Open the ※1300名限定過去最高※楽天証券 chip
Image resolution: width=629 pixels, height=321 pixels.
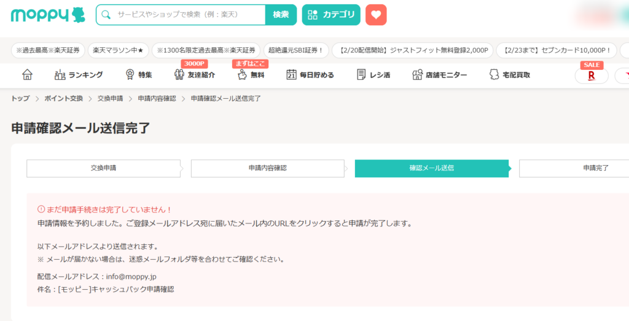tap(206, 50)
